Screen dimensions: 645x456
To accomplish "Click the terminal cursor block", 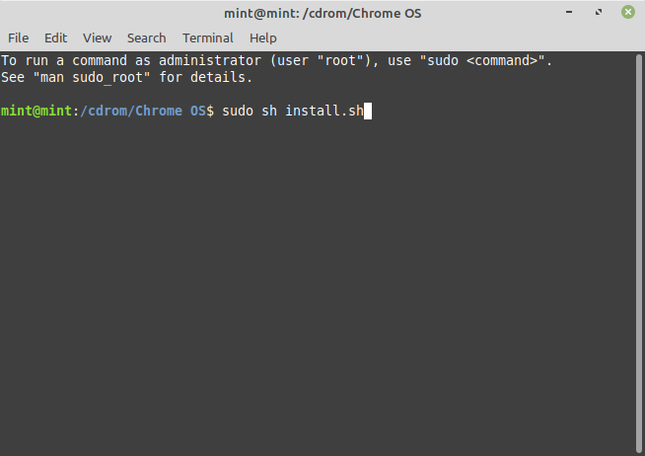I will (368, 111).
